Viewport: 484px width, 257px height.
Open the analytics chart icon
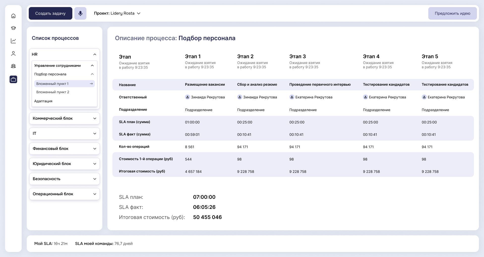(13, 41)
